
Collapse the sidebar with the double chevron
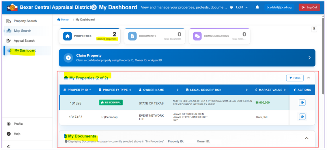tap(9, 146)
